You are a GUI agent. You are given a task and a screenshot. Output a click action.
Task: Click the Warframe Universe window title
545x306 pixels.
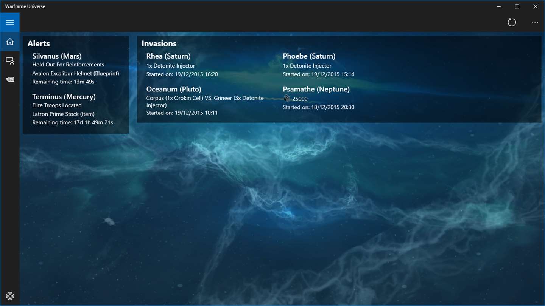25,6
